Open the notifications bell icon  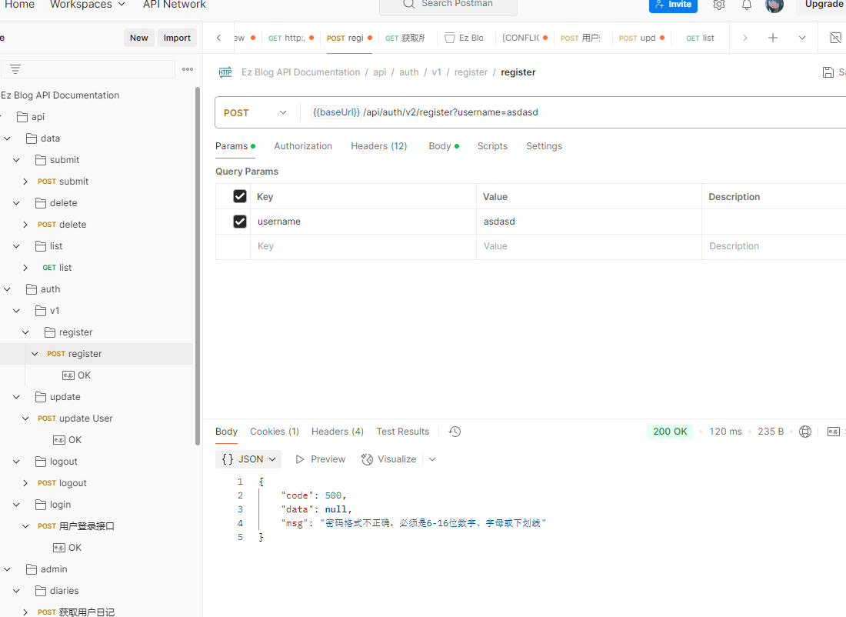[x=747, y=5]
